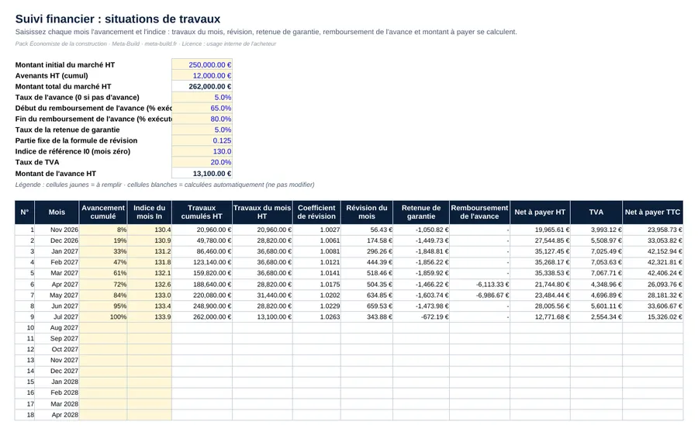This screenshot has width=698, height=432.
Task: Select the 'Net à payer TTC' column header
Action: (x=652, y=212)
